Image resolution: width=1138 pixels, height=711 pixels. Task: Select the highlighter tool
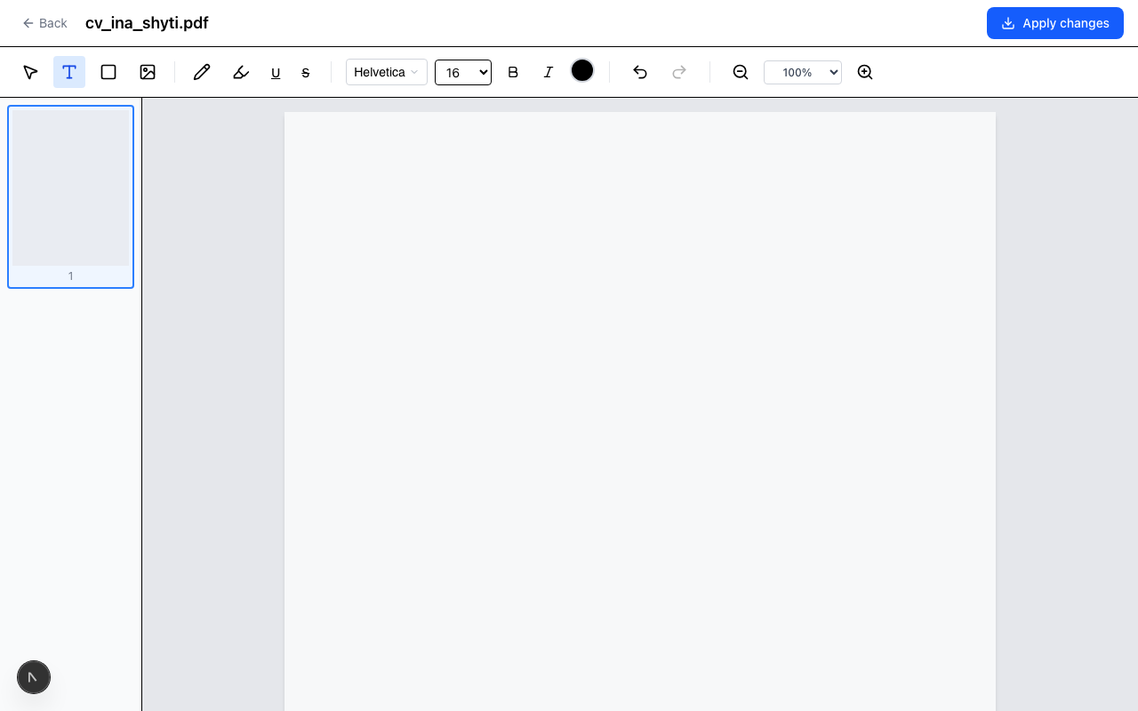[241, 72]
